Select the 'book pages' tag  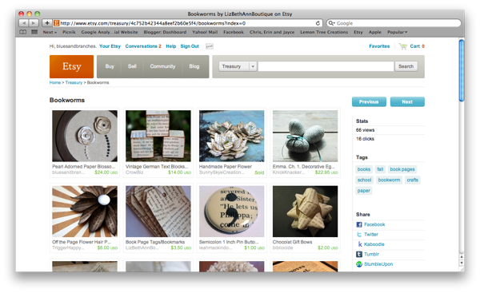coord(402,169)
